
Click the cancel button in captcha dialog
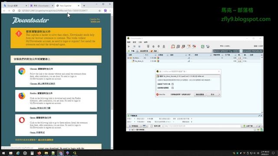click(x=212, y=94)
